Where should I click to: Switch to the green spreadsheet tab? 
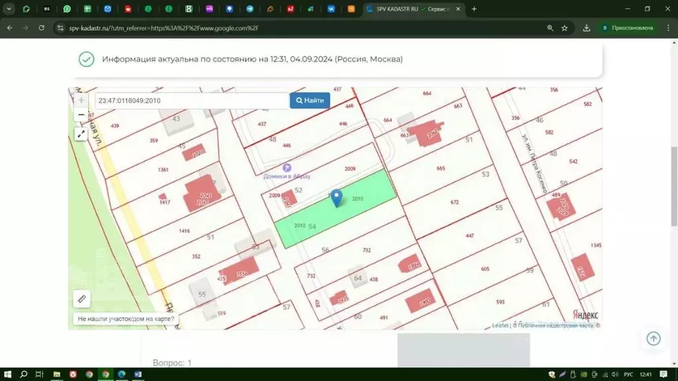pyautogui.click(x=87, y=9)
